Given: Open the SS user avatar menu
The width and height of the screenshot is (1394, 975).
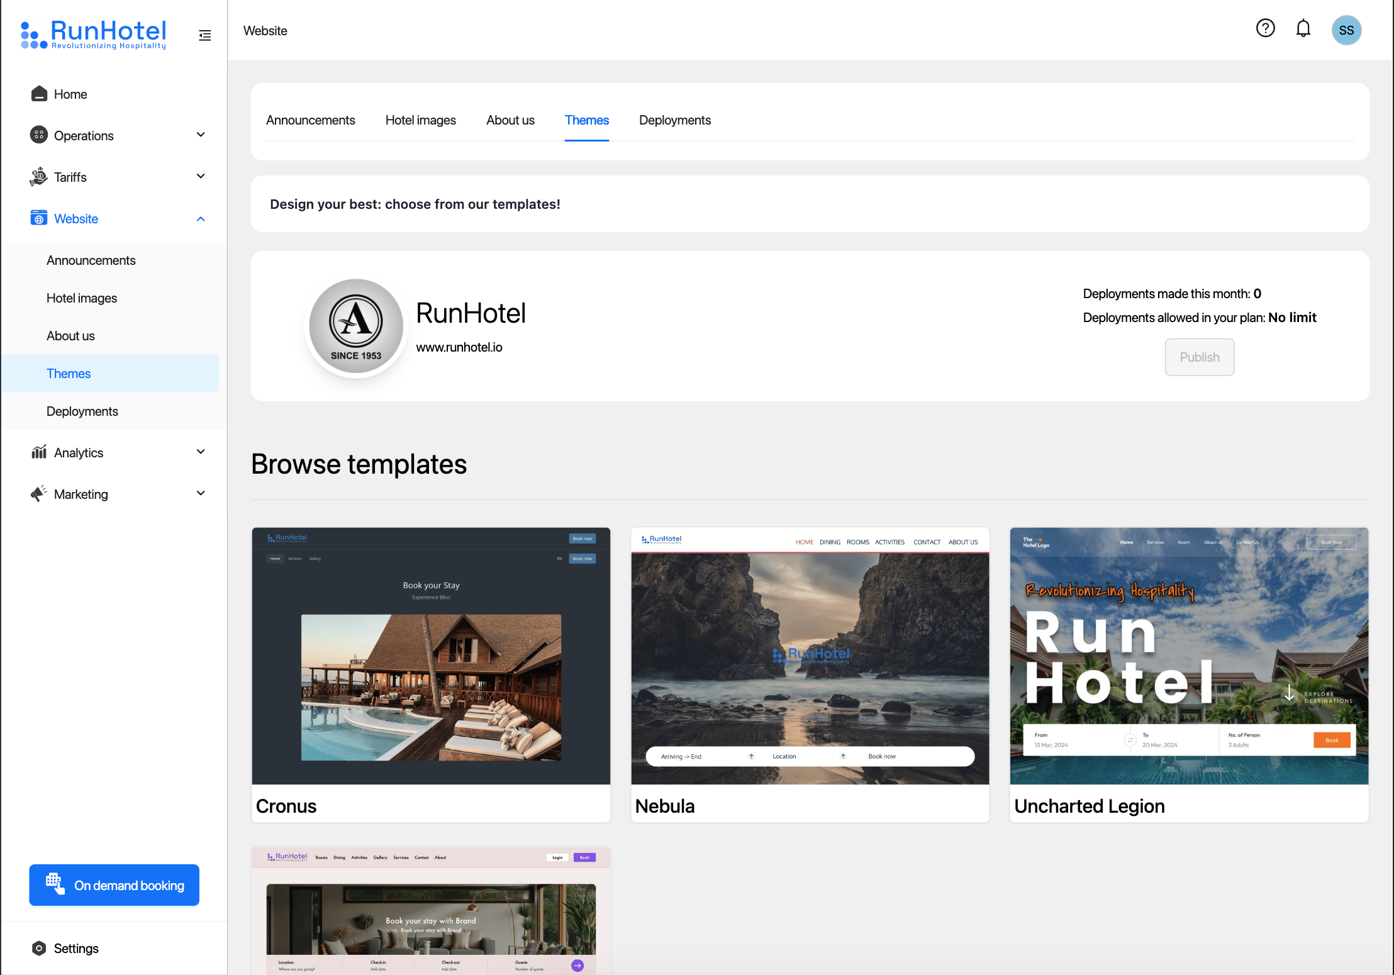Looking at the screenshot, I should pyautogui.click(x=1346, y=30).
